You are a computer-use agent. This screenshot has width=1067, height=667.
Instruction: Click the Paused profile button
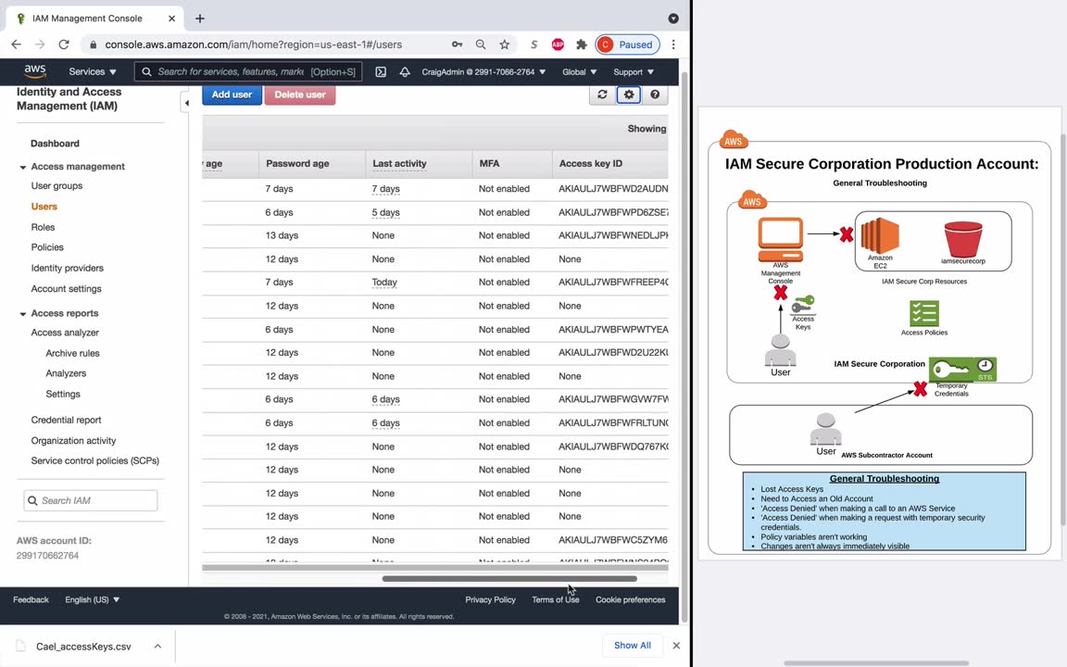[627, 44]
